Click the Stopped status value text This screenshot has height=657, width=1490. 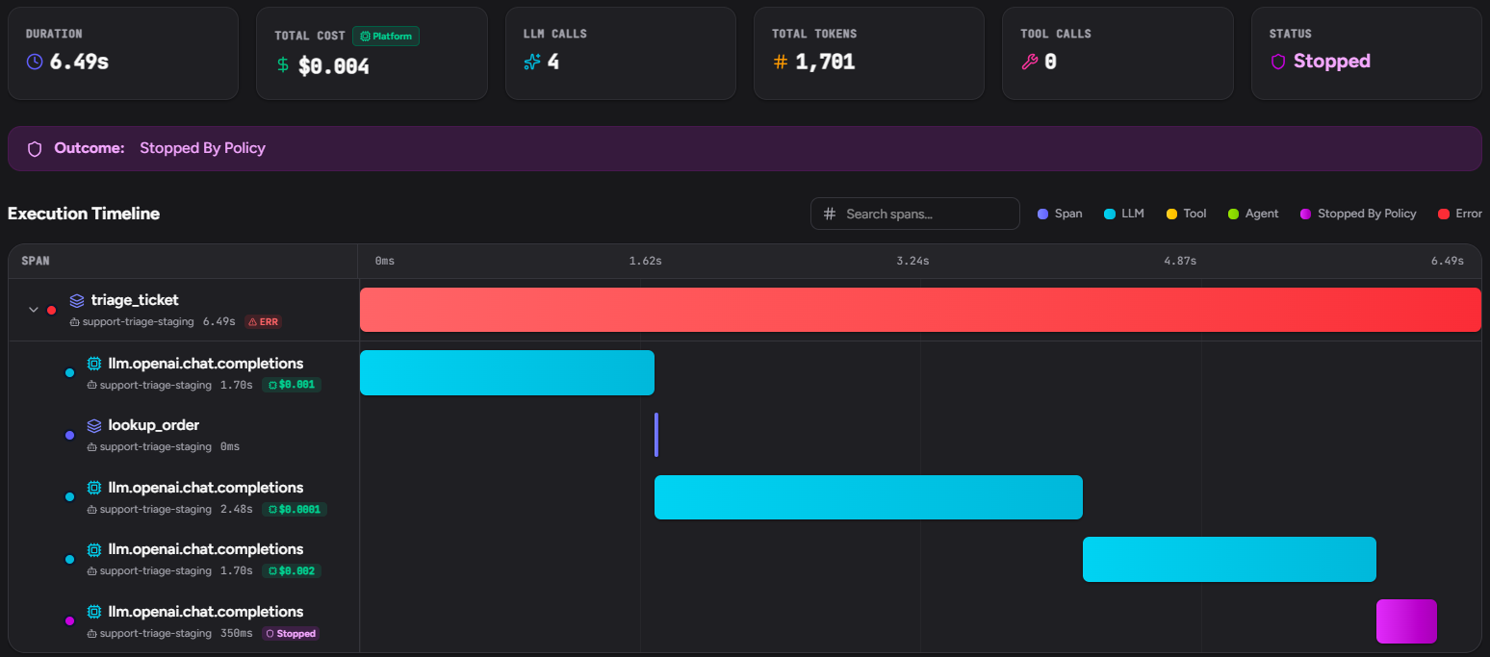[x=1332, y=62]
